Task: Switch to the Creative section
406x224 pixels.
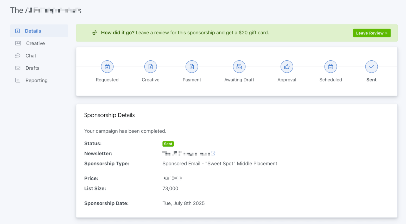Action: click(x=35, y=43)
